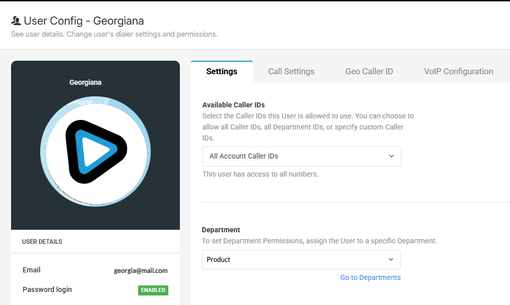Click the Georgiana name on profile card
The height and width of the screenshot is (305, 510).
(x=85, y=82)
